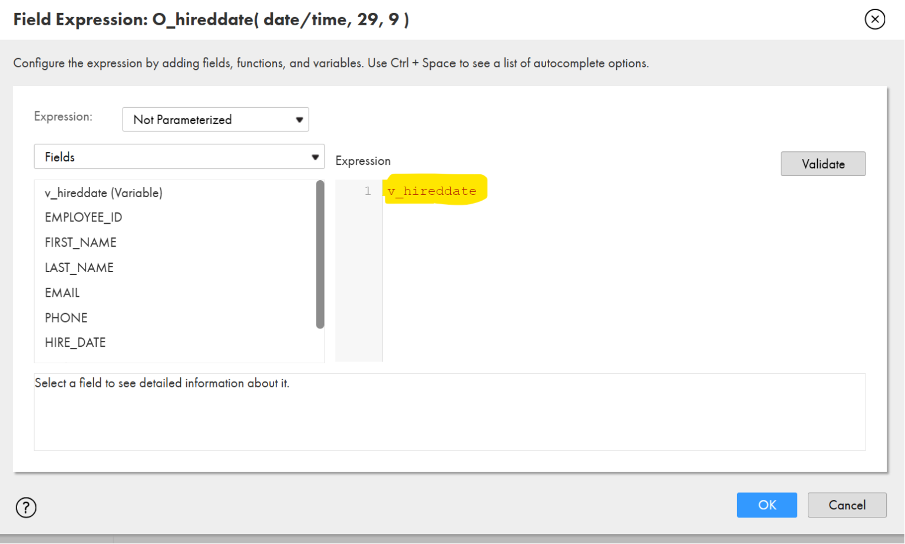Select the EMAIL field
The height and width of the screenshot is (544, 905).
pyautogui.click(x=61, y=293)
